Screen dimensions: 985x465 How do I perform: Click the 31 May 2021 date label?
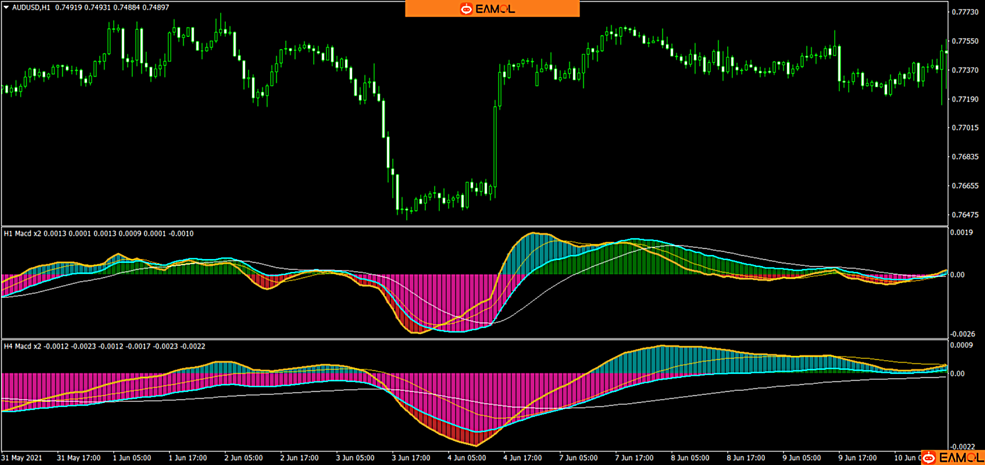point(22,458)
